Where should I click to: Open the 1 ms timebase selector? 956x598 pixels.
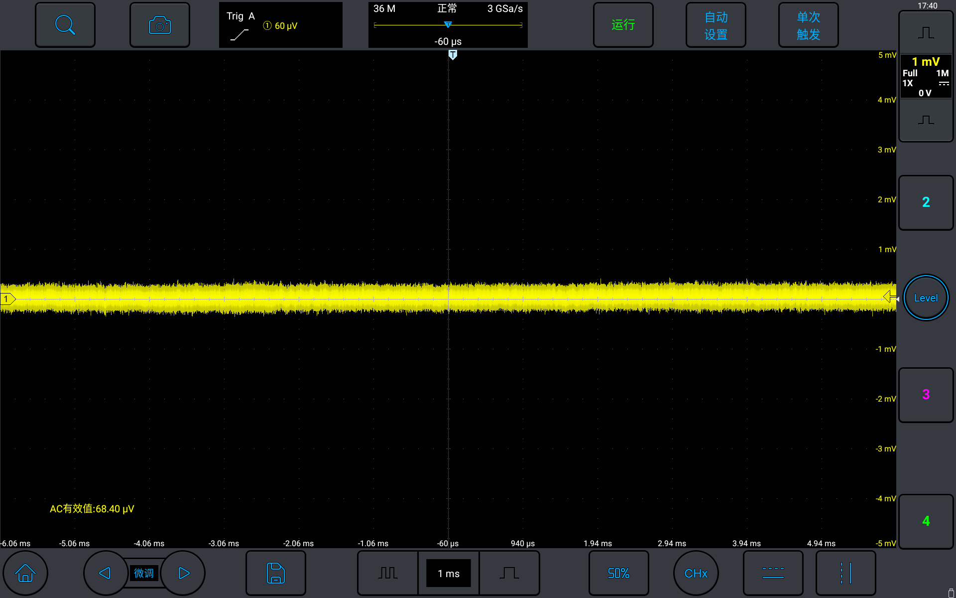click(x=448, y=573)
